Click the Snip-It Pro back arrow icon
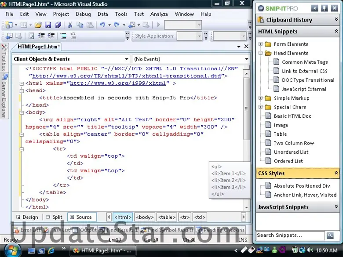The height and width of the screenshot is (257, 343). tap(315, 8)
